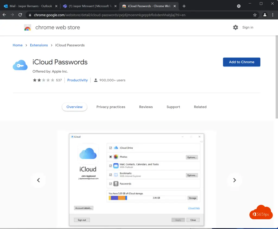Click the Apply button in iCloud
Viewport: 278px width, 229px height.
[178, 220]
